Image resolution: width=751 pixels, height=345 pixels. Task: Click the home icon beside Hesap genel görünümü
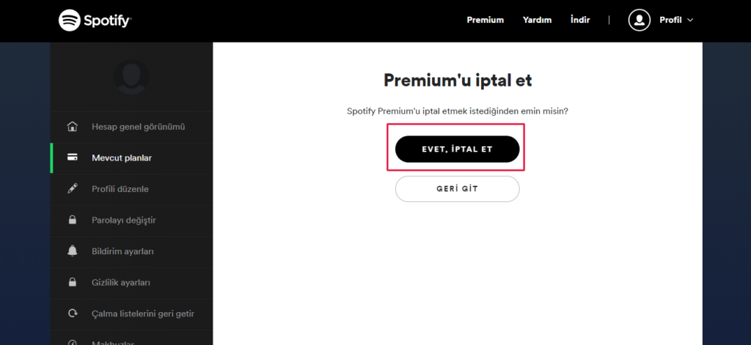pos(73,127)
